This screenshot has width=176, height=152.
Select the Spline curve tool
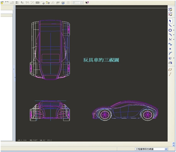pos(170,44)
